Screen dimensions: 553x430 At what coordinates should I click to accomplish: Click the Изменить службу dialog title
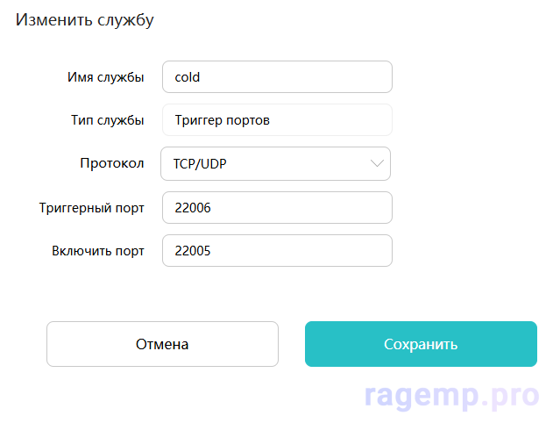(84, 20)
